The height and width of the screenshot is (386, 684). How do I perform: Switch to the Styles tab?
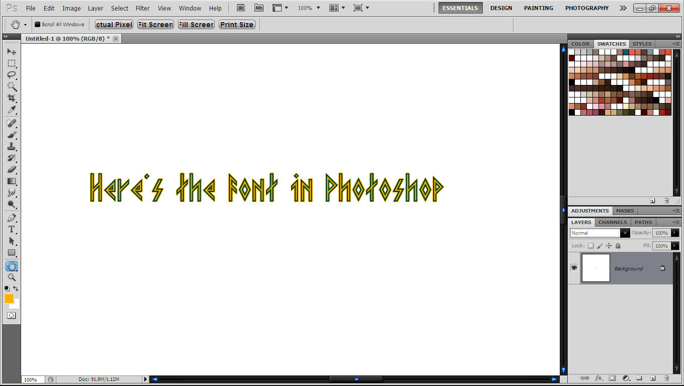(x=642, y=44)
